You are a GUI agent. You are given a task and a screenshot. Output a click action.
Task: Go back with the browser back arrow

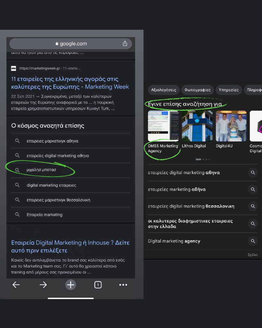coord(16,285)
